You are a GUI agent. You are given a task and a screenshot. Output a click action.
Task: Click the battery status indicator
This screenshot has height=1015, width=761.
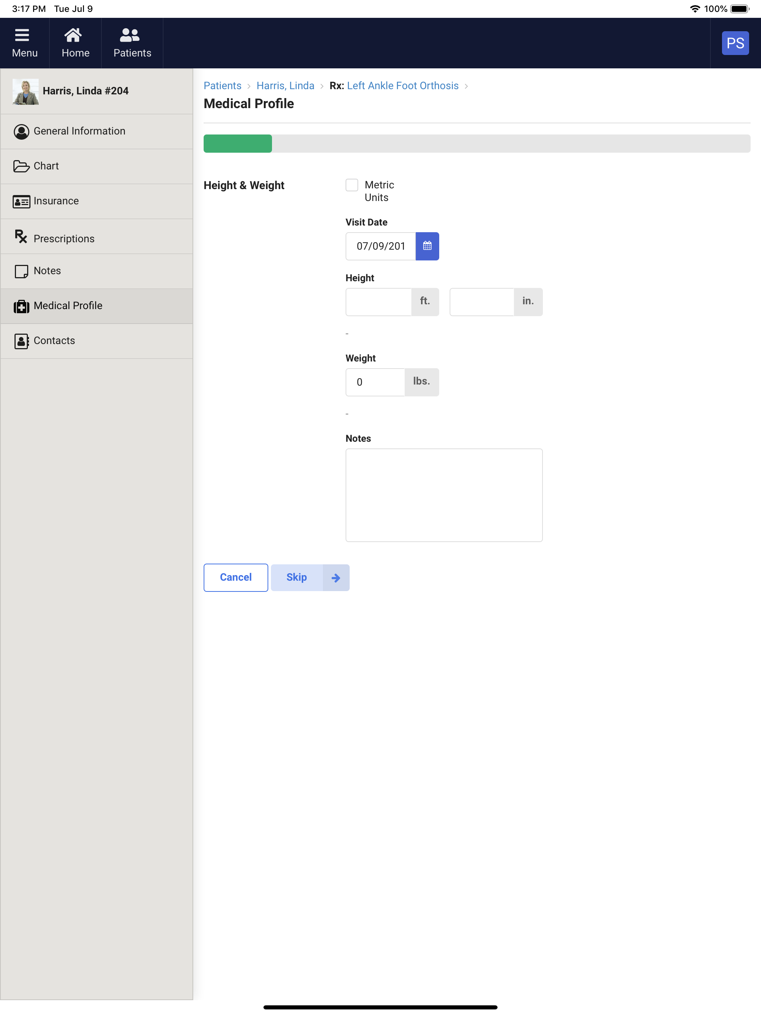[740, 9]
